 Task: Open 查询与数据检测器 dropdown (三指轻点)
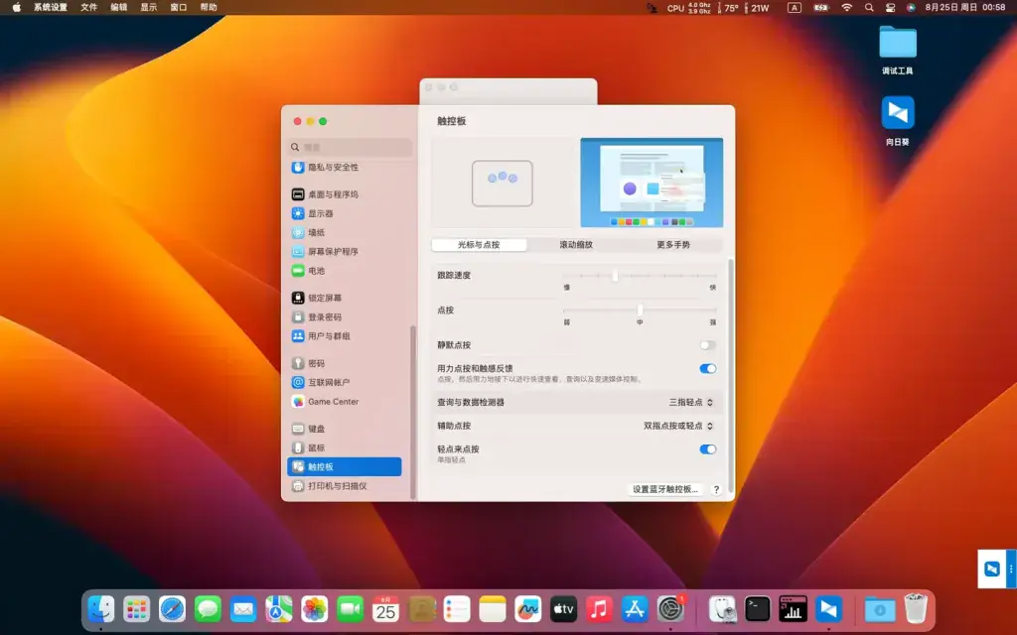tap(691, 403)
